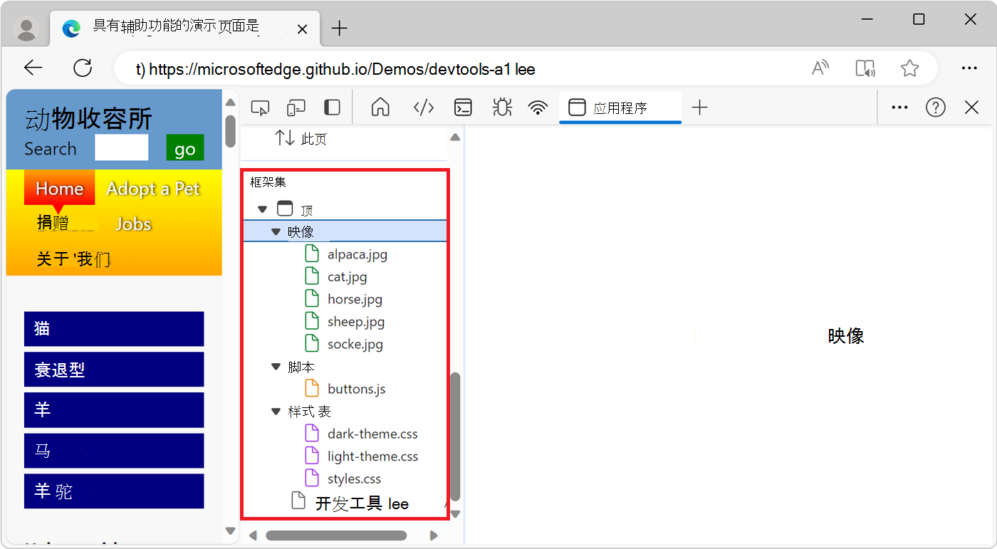This screenshot has width=997, height=549.
Task: Enable Read aloud icon in address bar
Action: (821, 68)
